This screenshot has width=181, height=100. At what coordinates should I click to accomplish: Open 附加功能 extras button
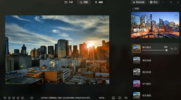138,2
